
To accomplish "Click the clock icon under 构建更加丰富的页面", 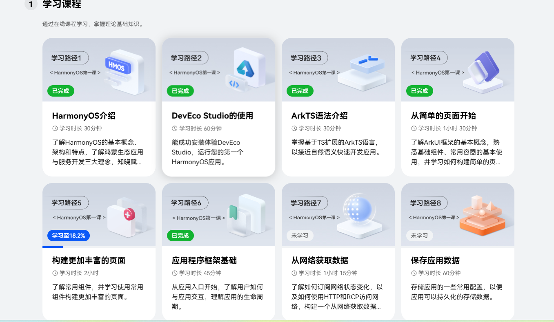I will [55, 273].
